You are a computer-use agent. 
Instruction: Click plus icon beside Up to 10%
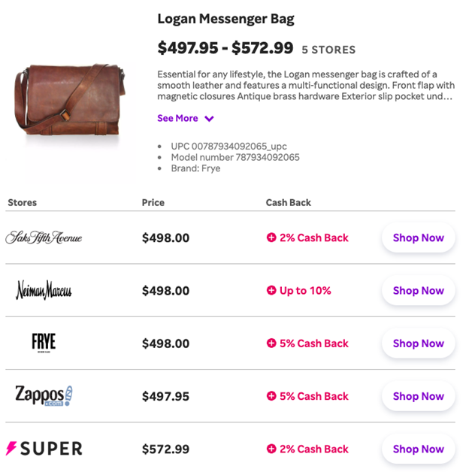coord(271,290)
